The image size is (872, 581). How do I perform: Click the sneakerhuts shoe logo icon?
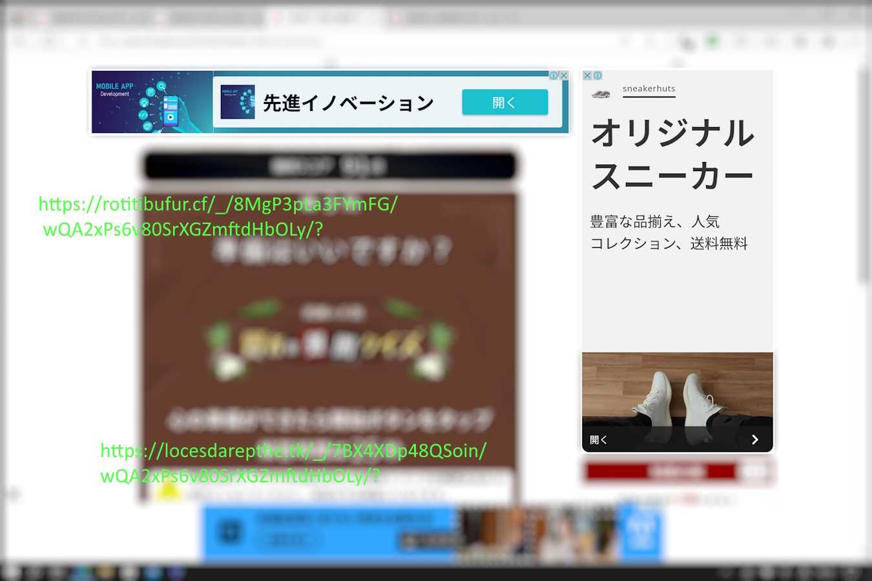point(601,94)
